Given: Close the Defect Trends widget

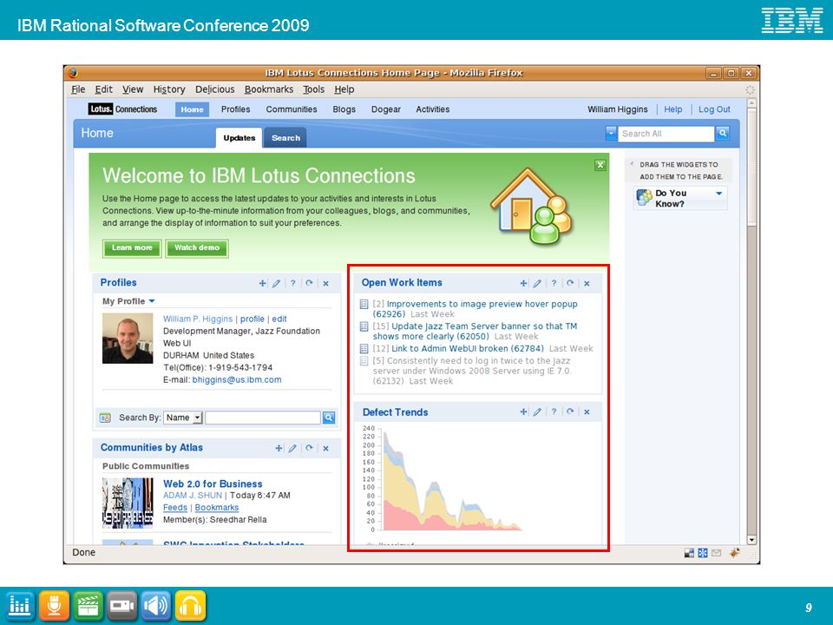Looking at the screenshot, I should (x=587, y=411).
